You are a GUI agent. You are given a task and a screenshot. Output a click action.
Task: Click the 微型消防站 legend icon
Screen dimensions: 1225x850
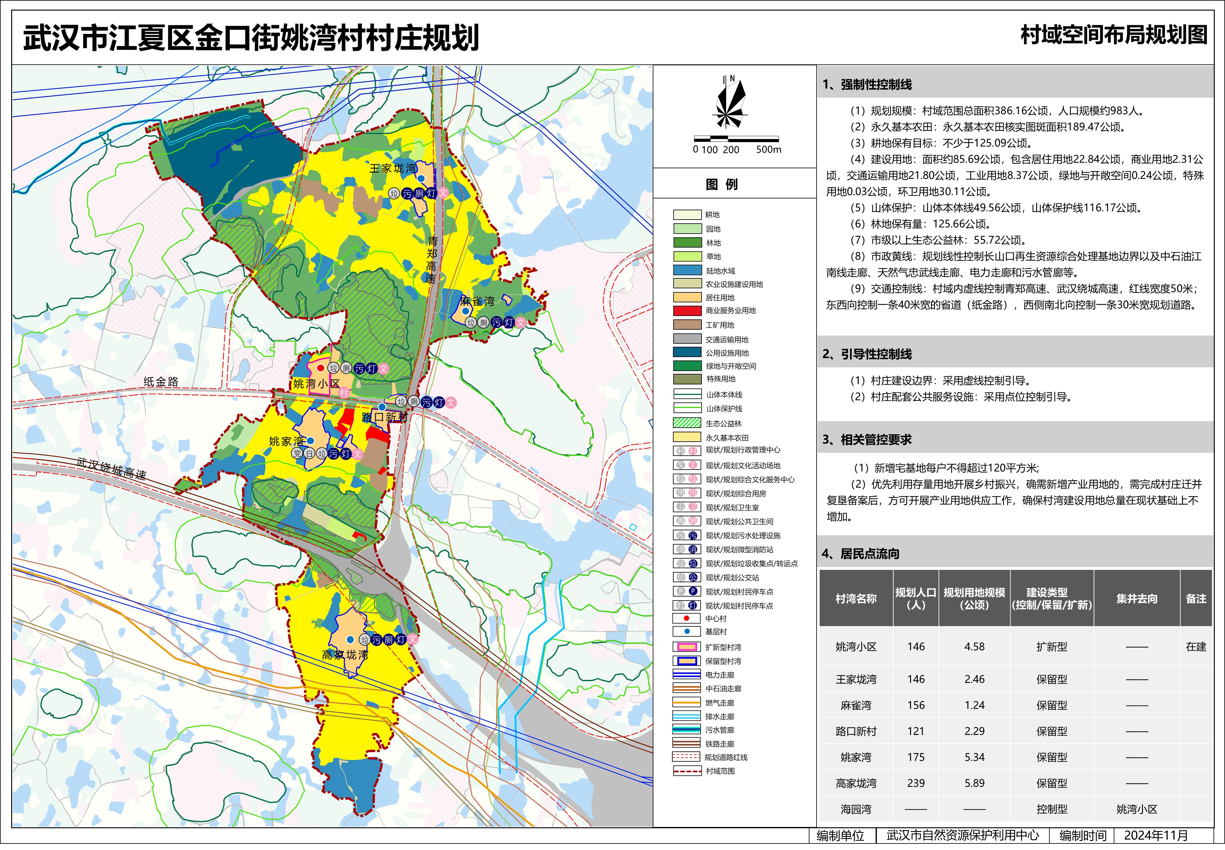(686, 549)
